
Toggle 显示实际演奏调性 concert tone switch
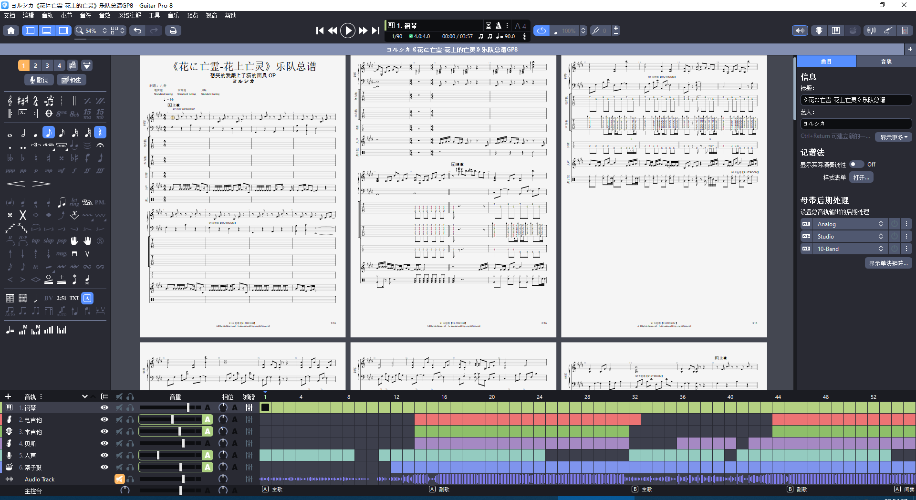[857, 164]
